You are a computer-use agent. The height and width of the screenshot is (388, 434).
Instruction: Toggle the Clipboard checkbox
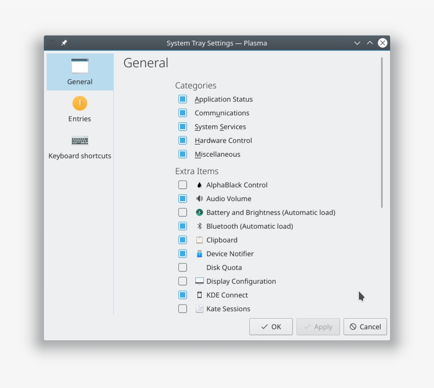[x=183, y=240]
